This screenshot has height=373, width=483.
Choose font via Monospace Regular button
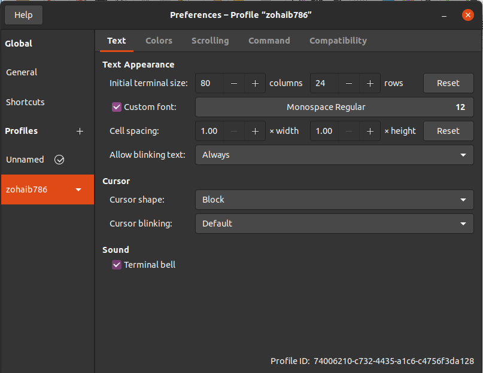tap(334, 107)
